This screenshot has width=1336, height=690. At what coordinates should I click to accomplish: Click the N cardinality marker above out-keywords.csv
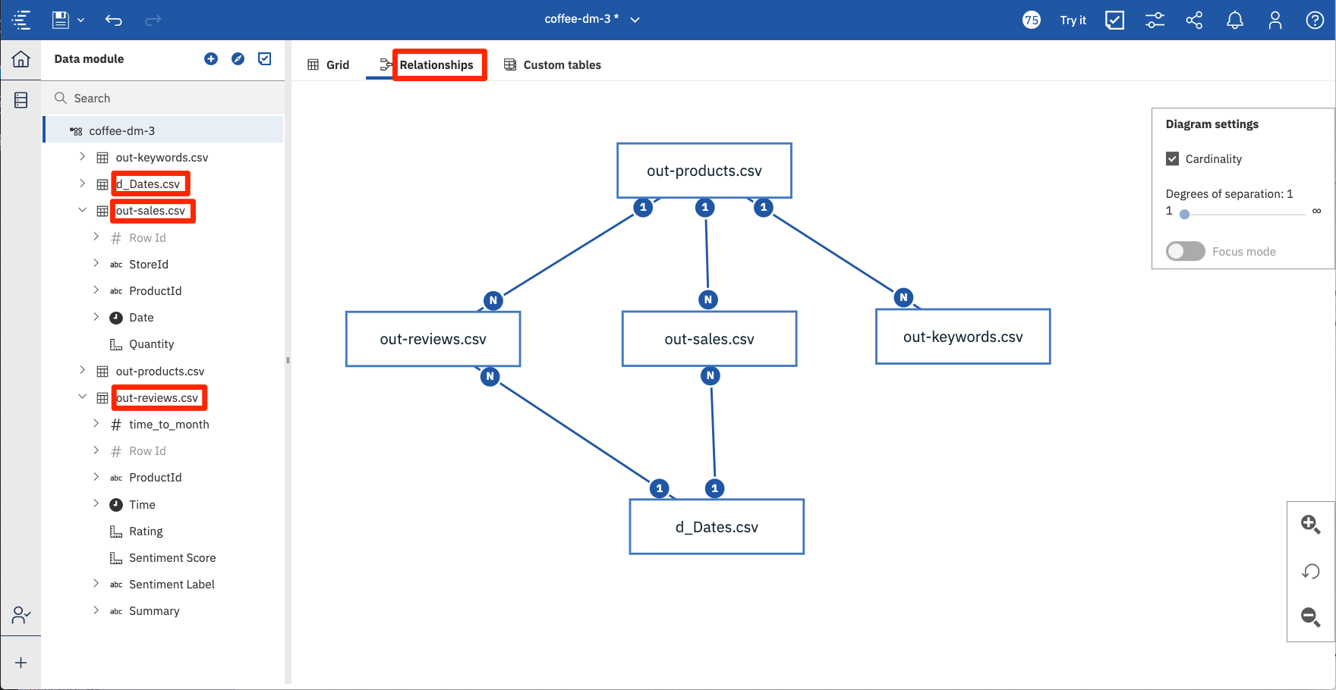click(903, 297)
